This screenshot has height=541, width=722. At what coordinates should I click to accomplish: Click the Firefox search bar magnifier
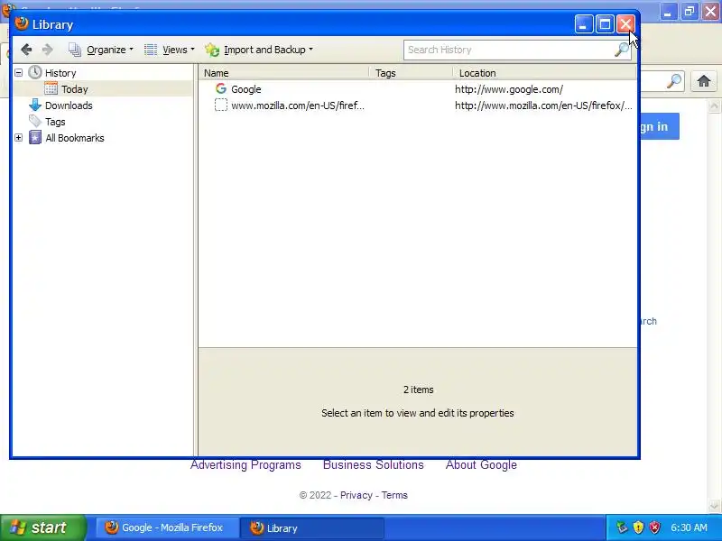(674, 81)
